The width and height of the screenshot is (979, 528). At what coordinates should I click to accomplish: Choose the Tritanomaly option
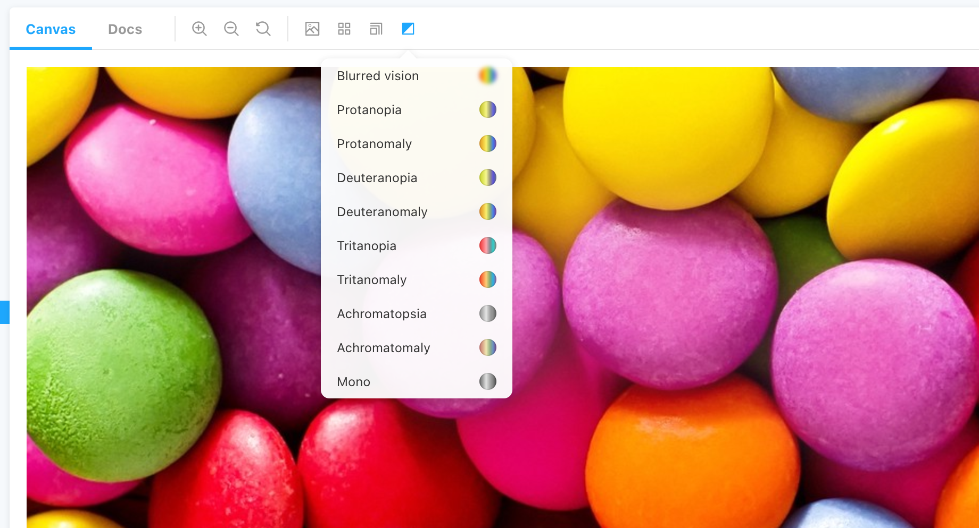coord(417,280)
